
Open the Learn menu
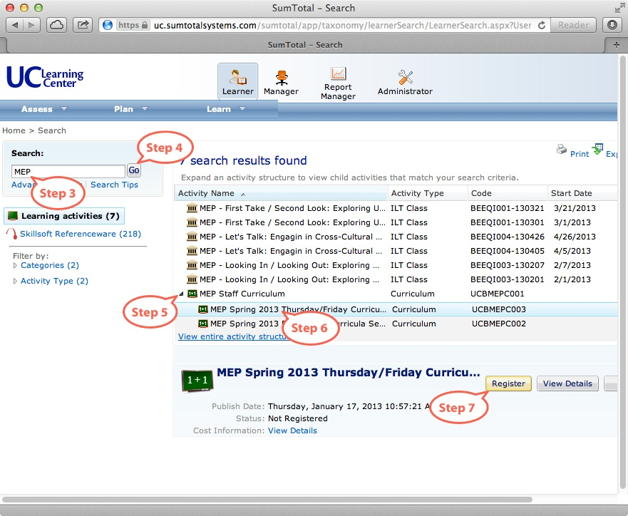[225, 109]
